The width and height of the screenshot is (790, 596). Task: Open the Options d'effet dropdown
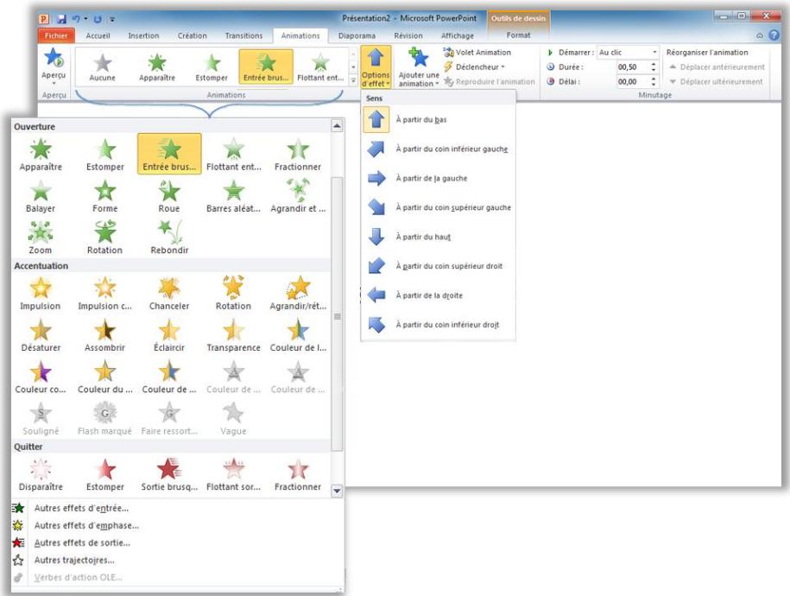[376, 67]
